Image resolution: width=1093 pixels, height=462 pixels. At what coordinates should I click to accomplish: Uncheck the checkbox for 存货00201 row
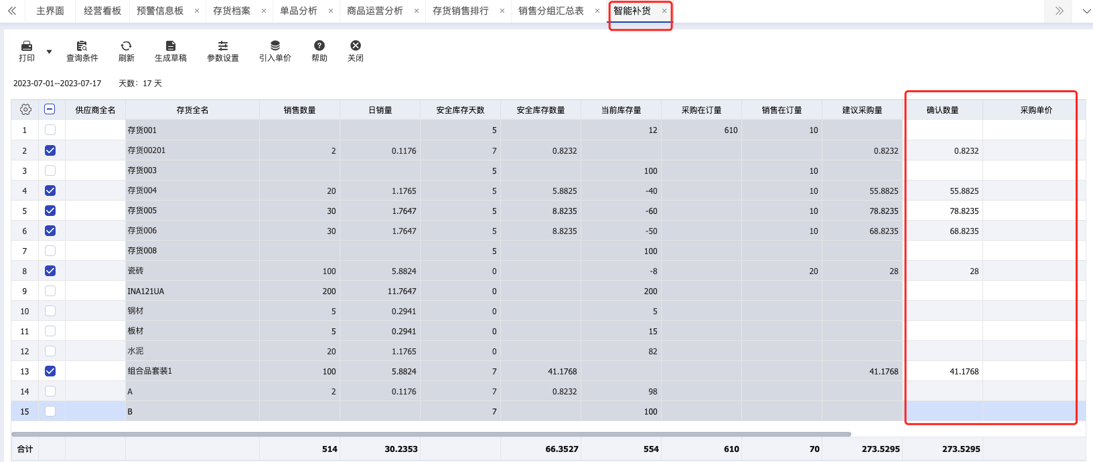[50, 150]
